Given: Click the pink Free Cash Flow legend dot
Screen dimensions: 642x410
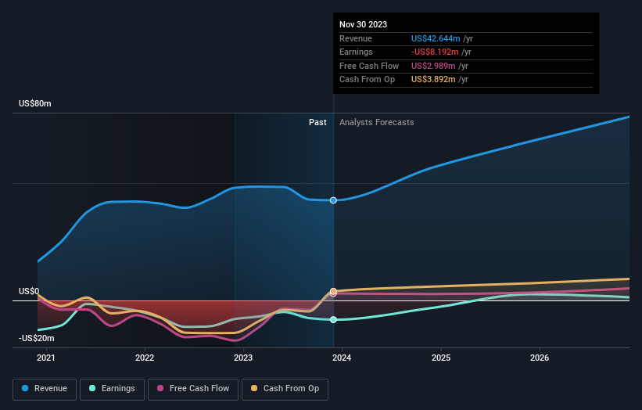Looking at the screenshot, I should [160, 388].
